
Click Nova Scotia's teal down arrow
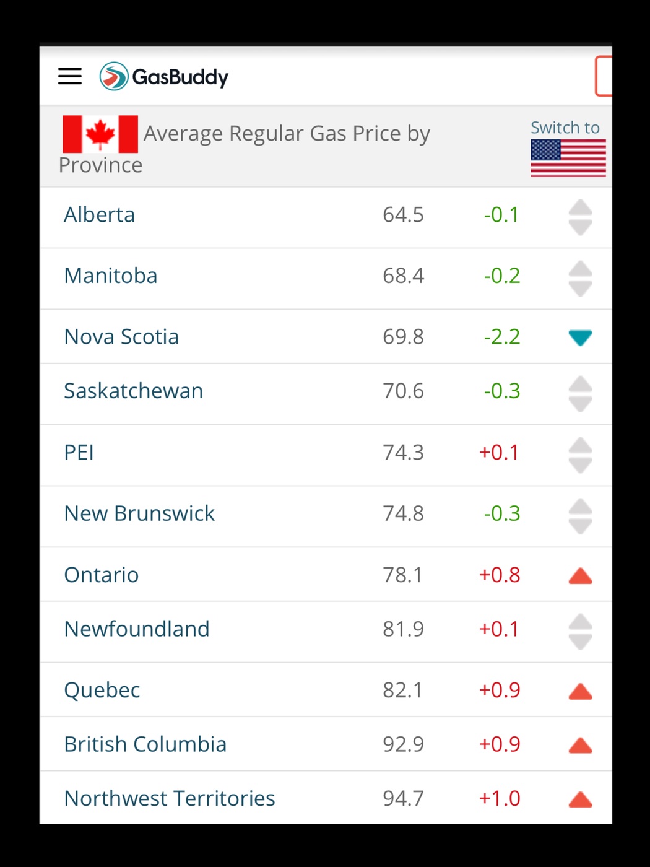(580, 338)
